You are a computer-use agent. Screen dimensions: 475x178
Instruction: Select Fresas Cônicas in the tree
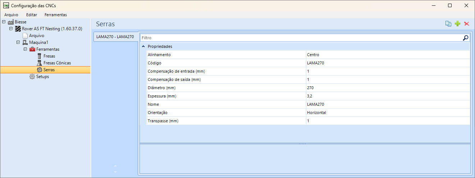(57, 63)
